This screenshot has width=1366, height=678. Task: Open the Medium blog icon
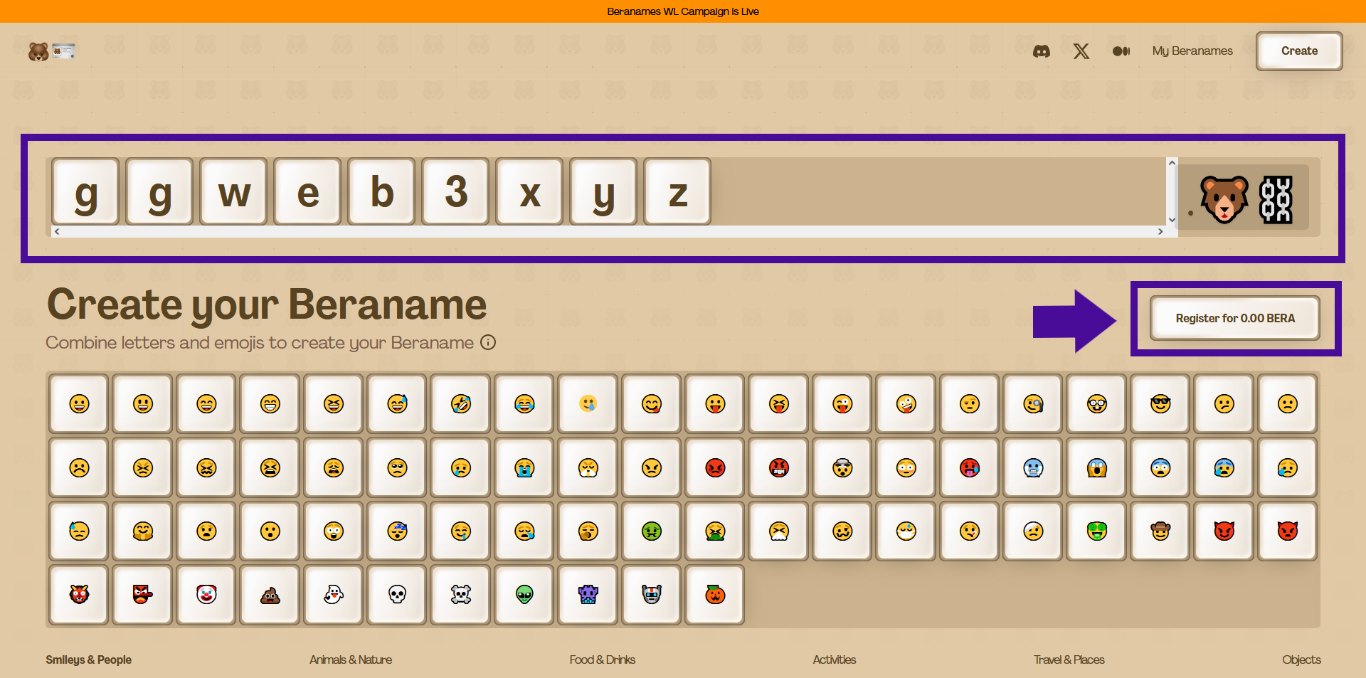(x=1121, y=51)
